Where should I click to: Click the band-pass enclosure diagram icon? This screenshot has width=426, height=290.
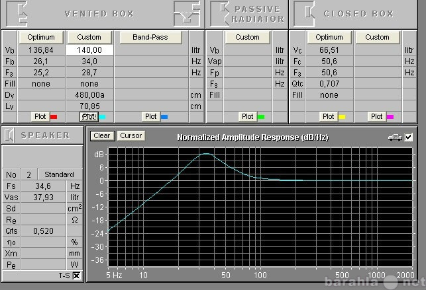pos(187,13)
